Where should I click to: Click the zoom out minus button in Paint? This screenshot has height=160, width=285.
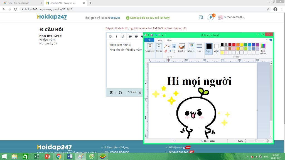[245, 141]
